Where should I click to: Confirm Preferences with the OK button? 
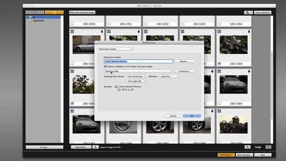pyautogui.click(x=192, y=116)
